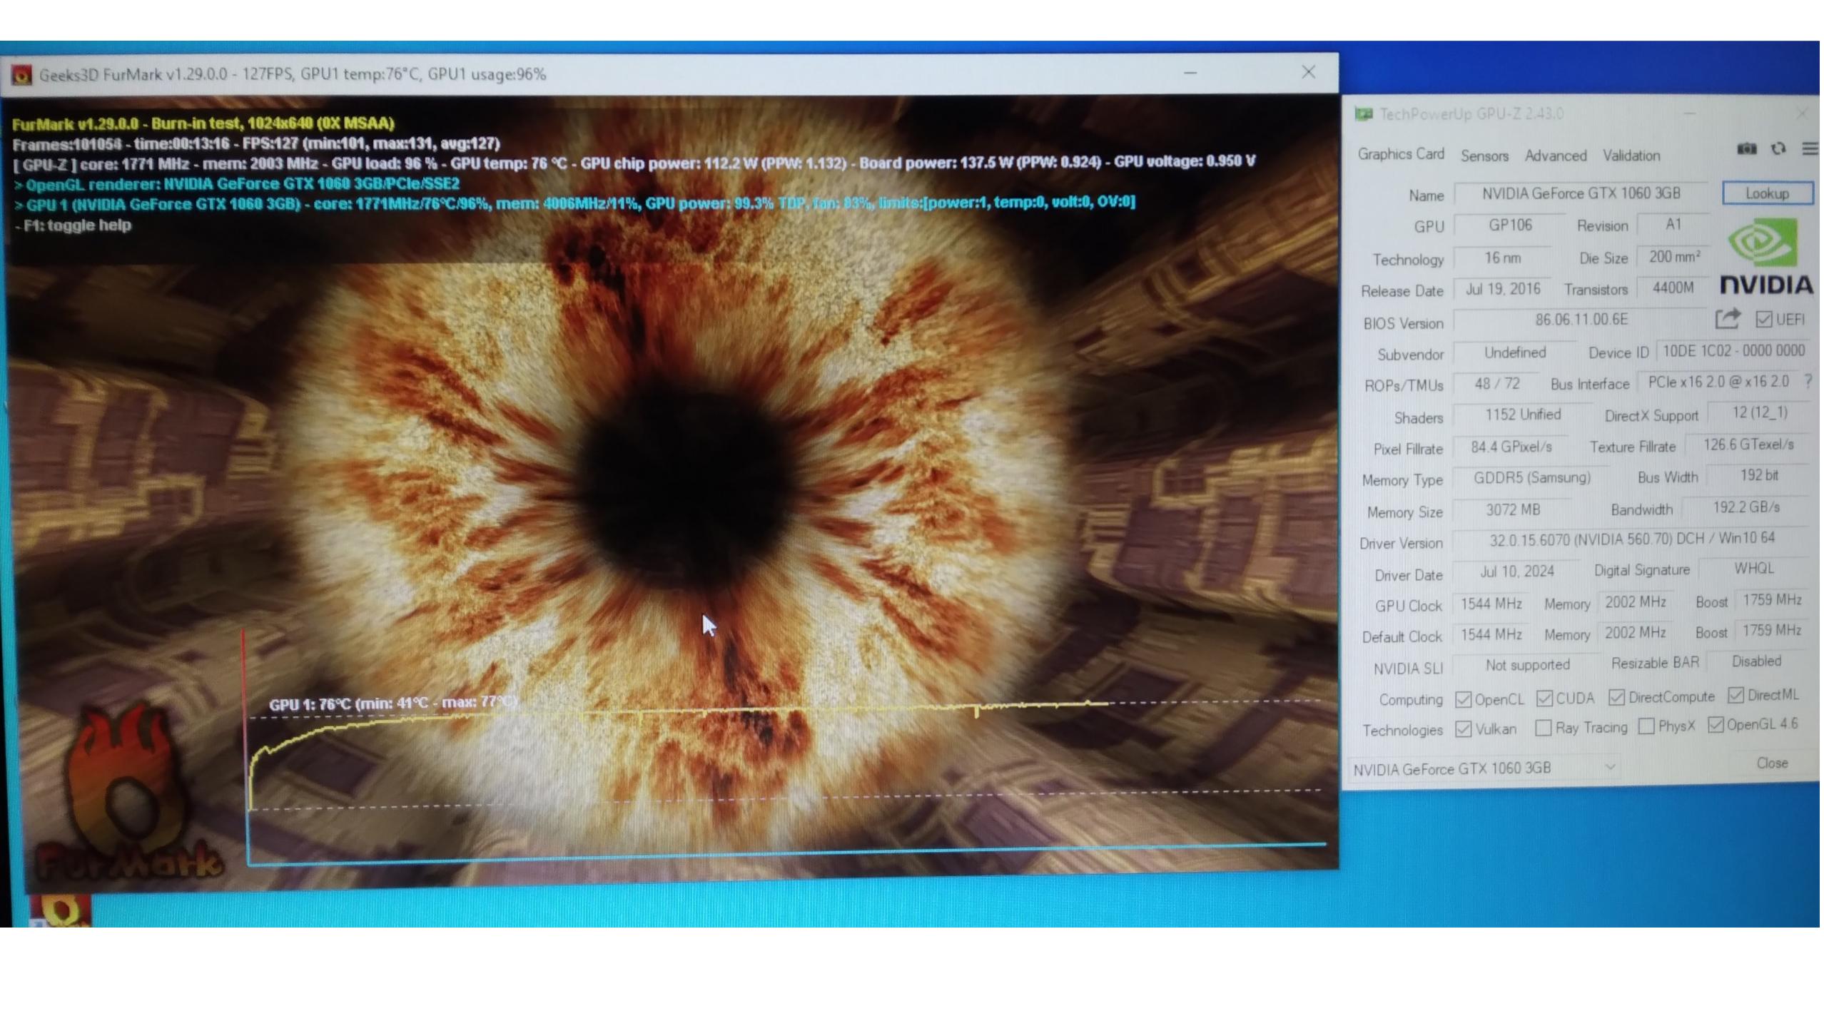The height and width of the screenshot is (1026, 1824).
Task: Switch to the Sensors tab
Action: [x=1484, y=156]
